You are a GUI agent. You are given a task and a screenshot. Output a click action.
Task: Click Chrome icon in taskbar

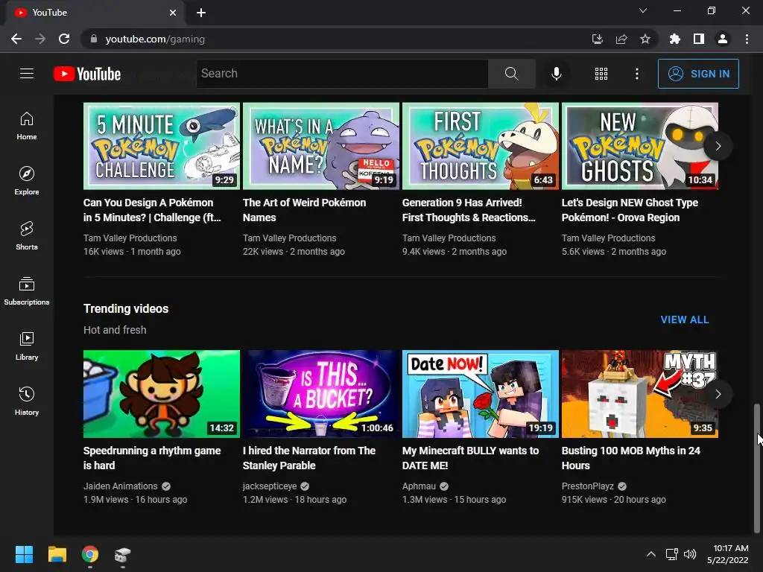tap(90, 554)
